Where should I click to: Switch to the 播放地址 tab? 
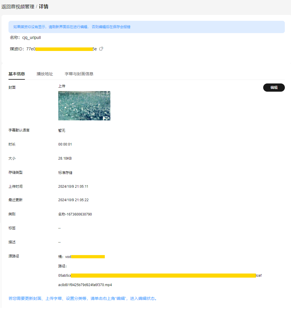point(45,74)
